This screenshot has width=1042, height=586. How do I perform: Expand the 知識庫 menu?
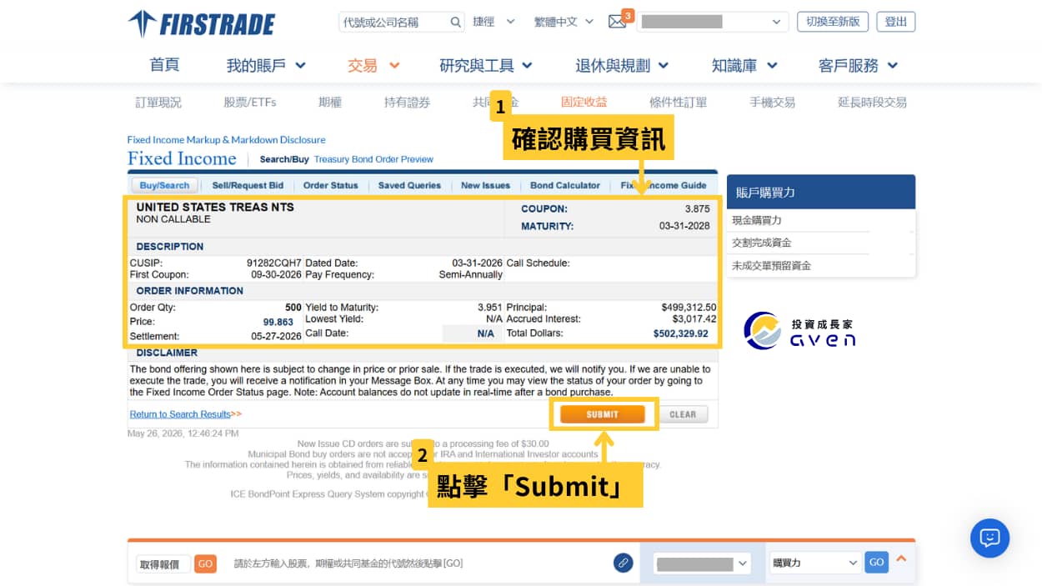click(x=744, y=65)
